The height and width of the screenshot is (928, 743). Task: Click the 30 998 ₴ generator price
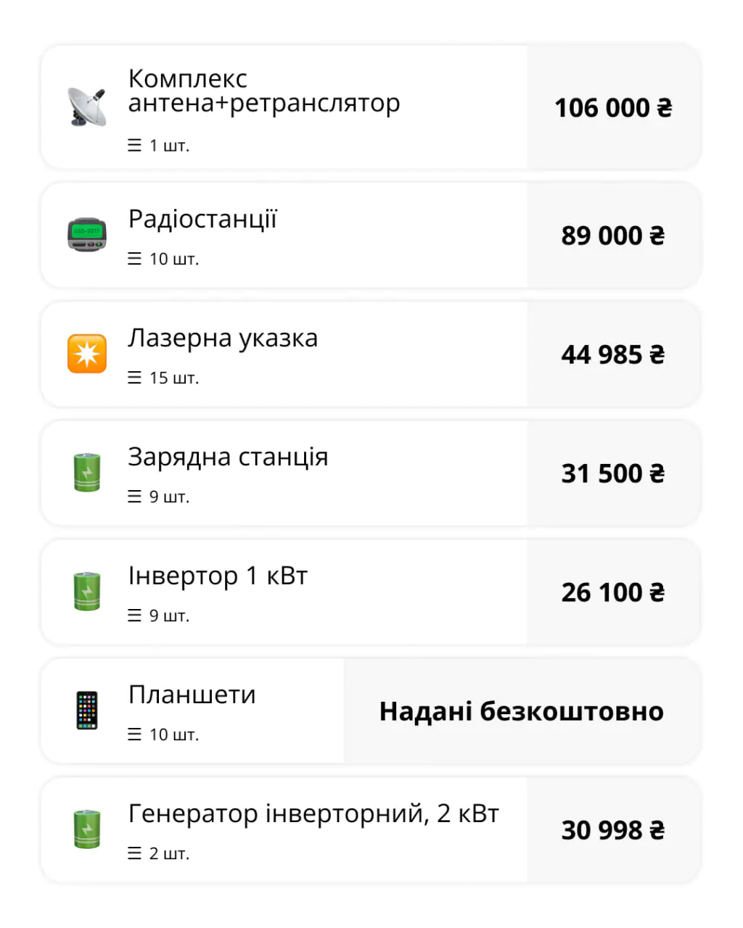(613, 830)
